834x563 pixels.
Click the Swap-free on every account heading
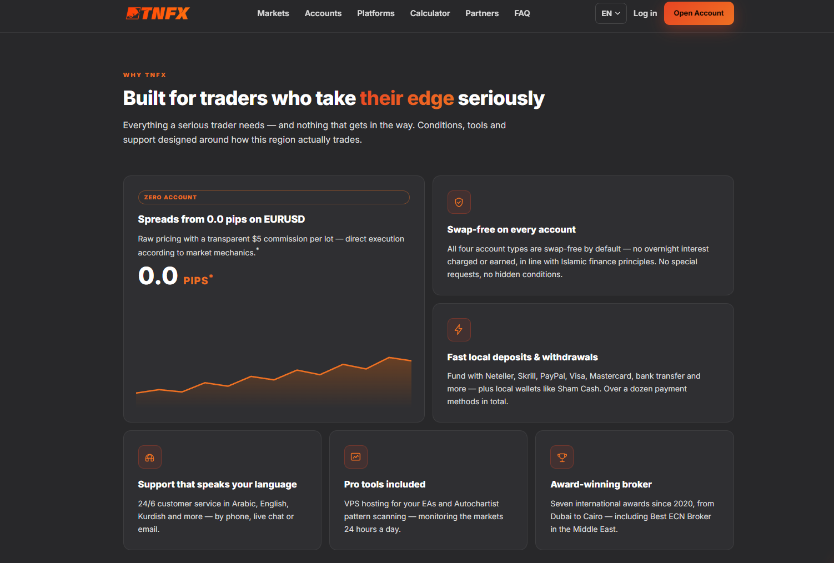pos(511,230)
